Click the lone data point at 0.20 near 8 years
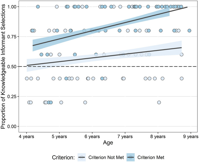Viewport: 199px width, 162px height. tap(159, 102)
